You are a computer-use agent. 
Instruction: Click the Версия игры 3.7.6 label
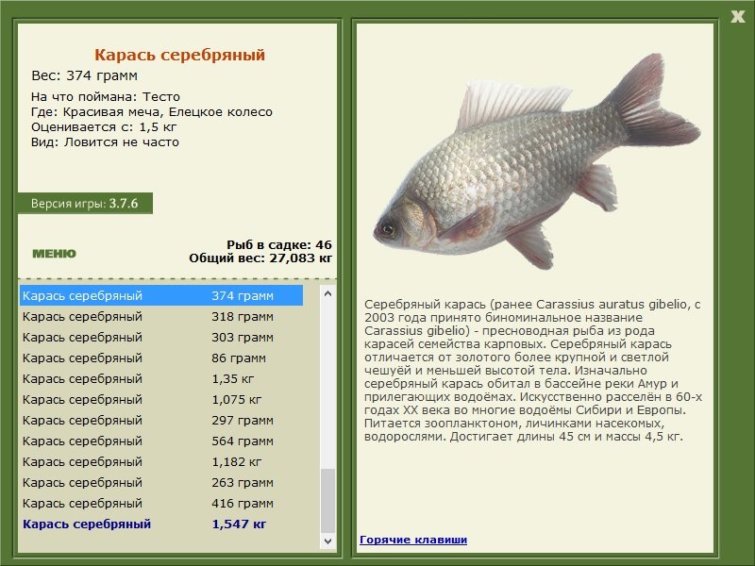point(84,204)
